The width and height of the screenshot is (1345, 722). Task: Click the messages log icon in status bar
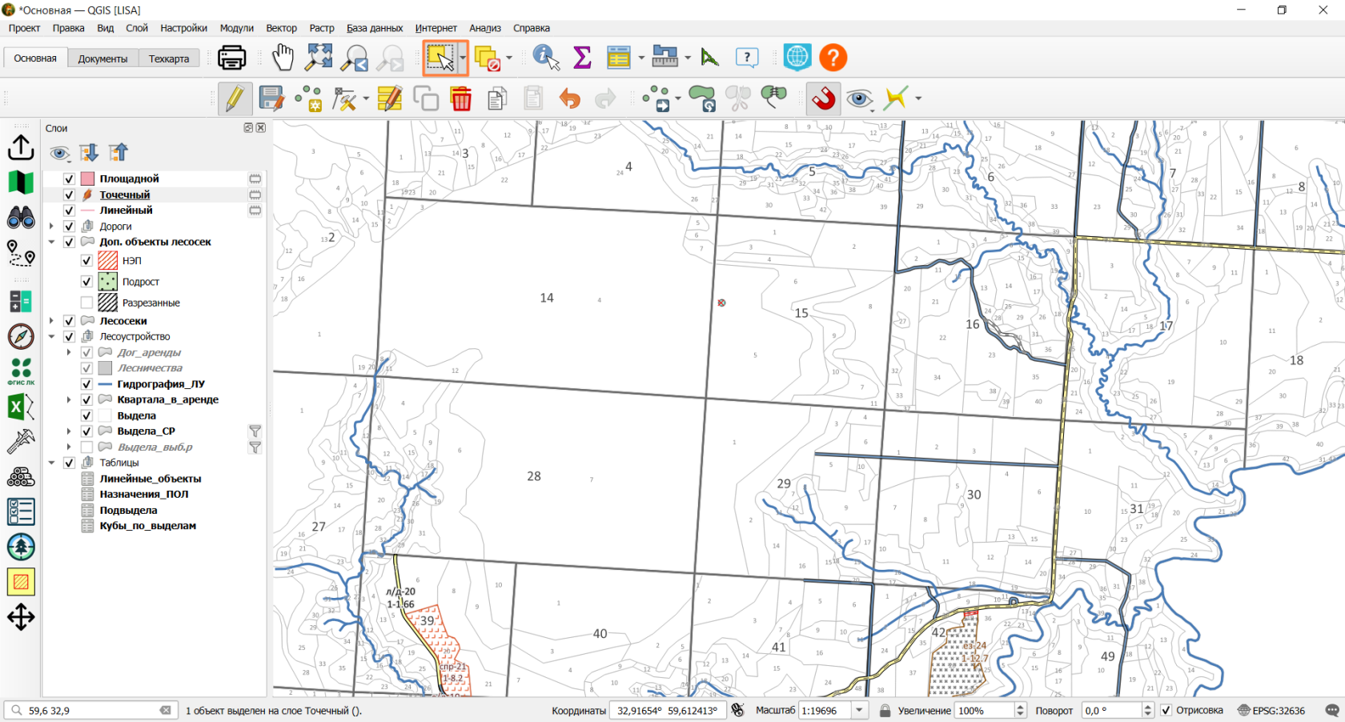1331,710
